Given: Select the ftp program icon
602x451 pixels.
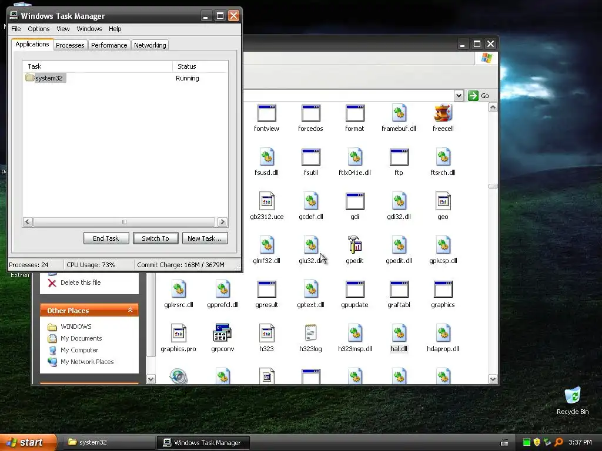Looking at the screenshot, I should [x=399, y=157].
